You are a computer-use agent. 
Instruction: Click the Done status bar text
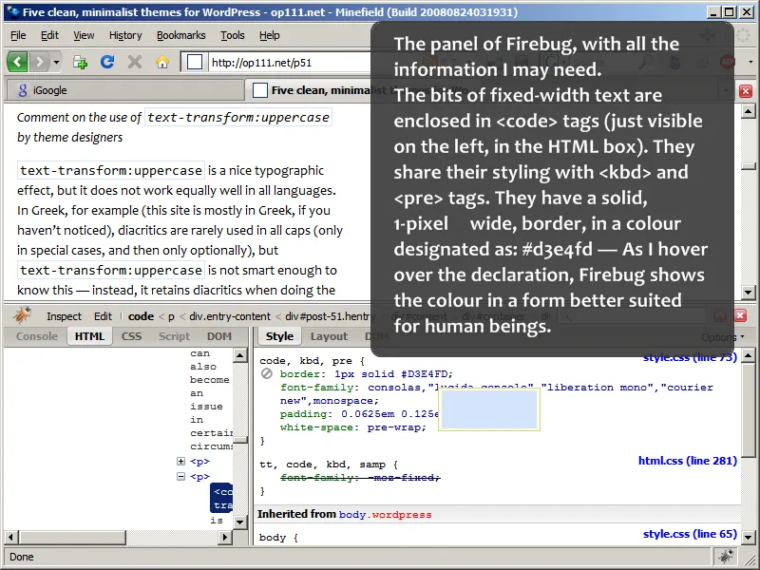[22, 557]
